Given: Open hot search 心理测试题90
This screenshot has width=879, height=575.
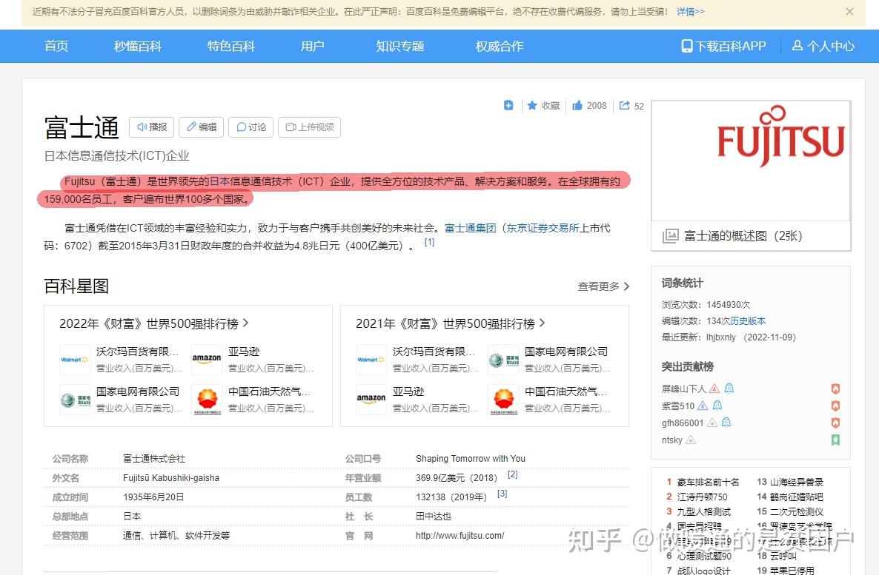Looking at the screenshot, I should (x=704, y=556).
